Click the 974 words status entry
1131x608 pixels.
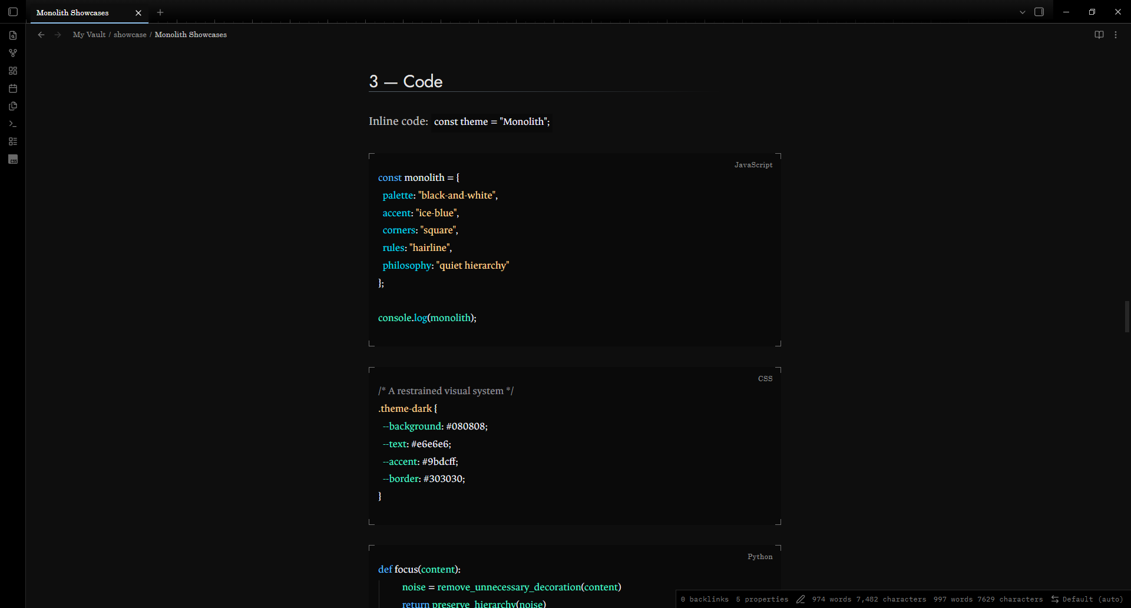click(869, 599)
